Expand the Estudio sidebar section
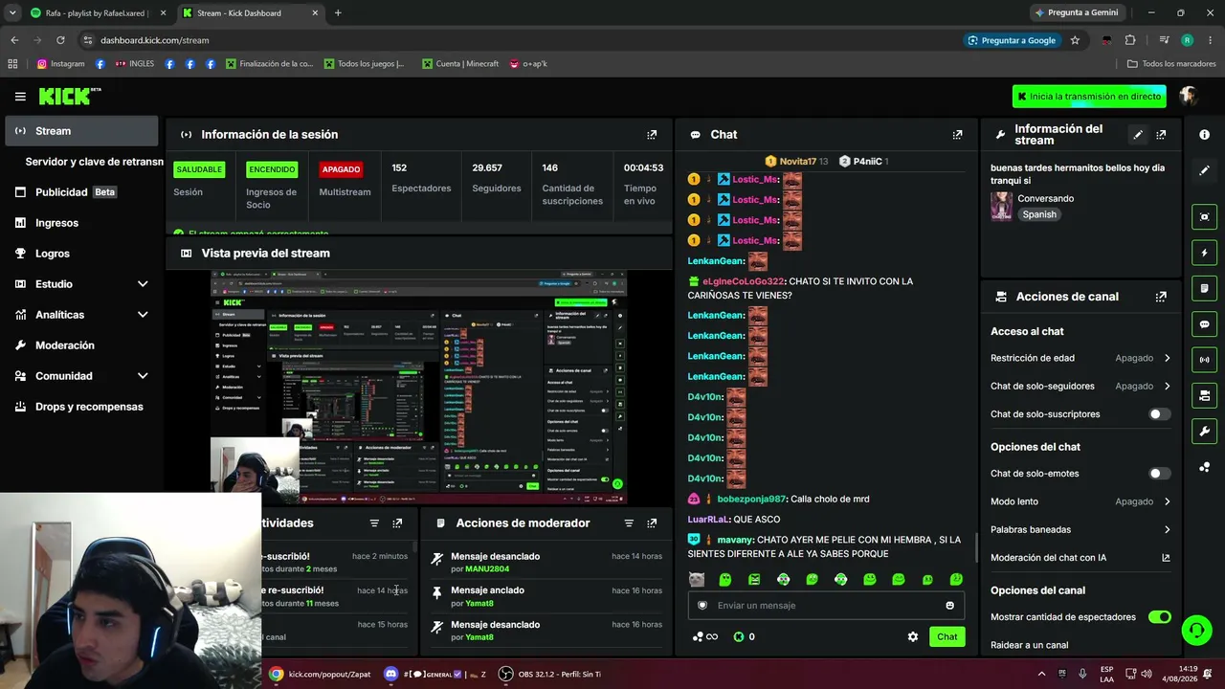Screen dimensions: 1225x689 tap(143, 284)
